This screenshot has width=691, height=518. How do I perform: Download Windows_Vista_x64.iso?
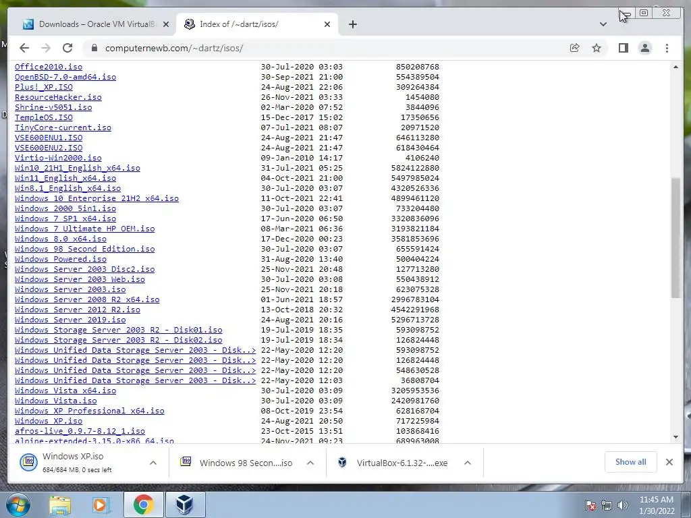click(65, 391)
